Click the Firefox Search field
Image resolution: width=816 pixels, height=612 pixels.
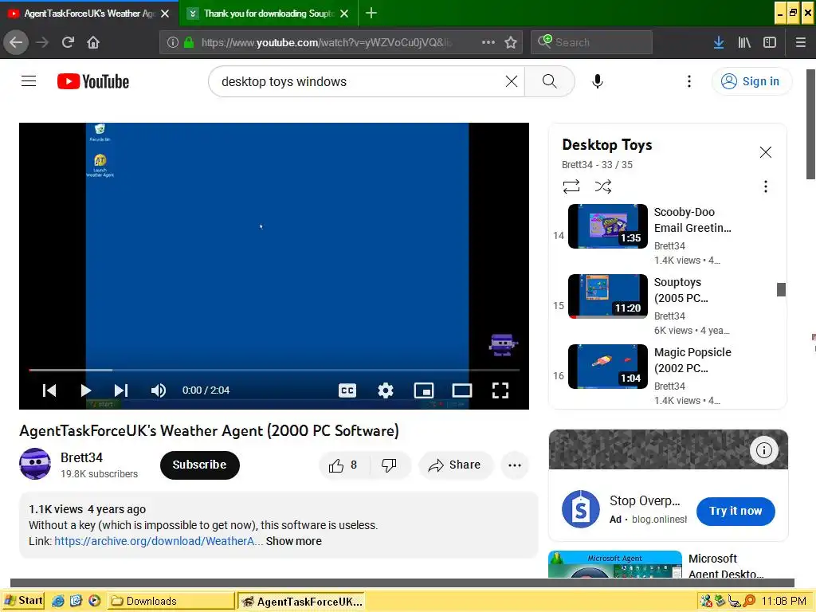(x=592, y=42)
